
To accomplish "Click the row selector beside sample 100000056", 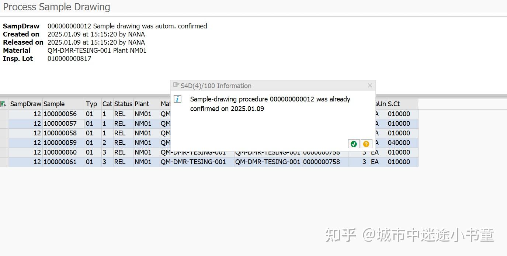I will (x=4, y=114).
